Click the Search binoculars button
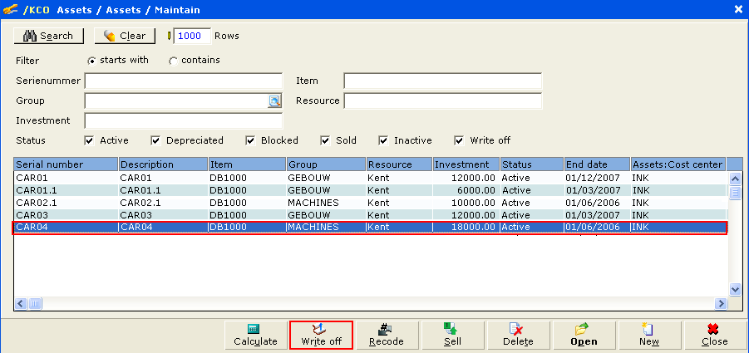 click(49, 36)
